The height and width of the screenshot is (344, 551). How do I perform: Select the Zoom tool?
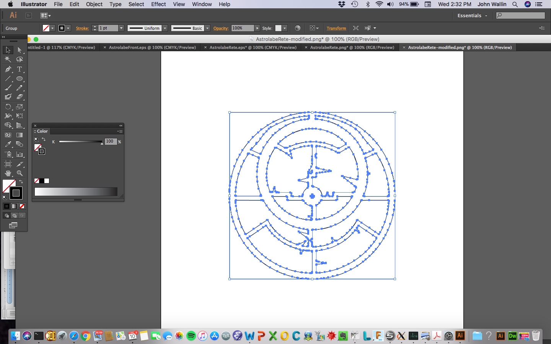20,173
